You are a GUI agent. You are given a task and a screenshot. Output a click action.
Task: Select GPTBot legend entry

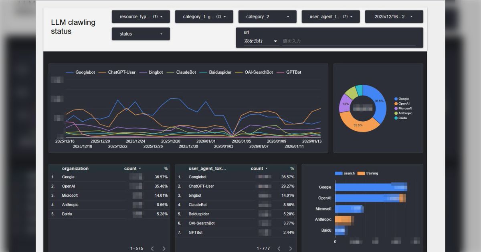pyautogui.click(x=289, y=72)
